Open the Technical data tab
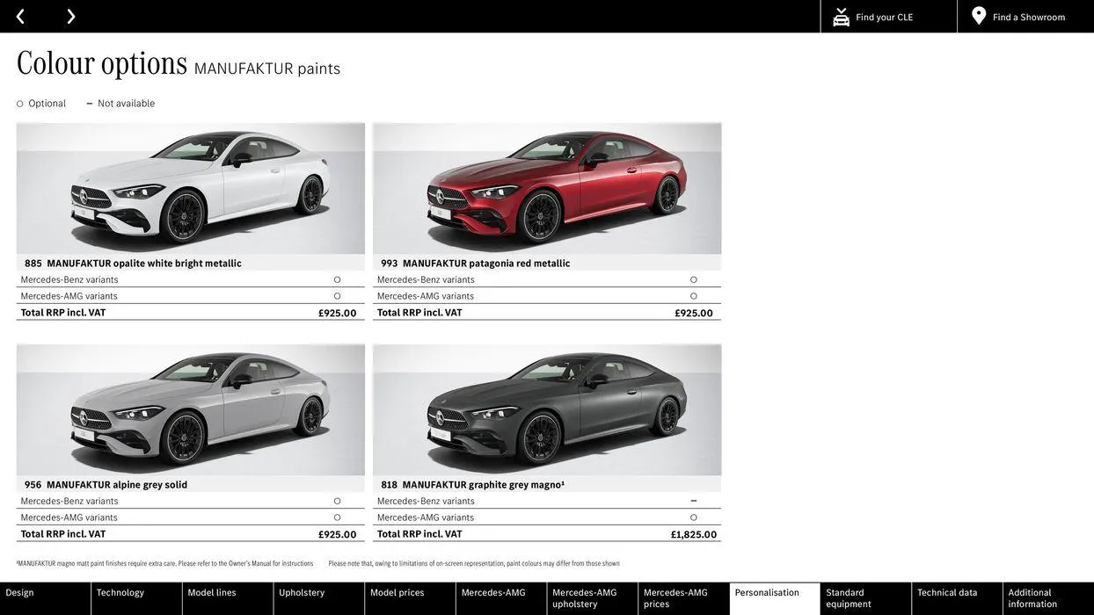Viewport: 1094px width, 615px height. (947, 593)
